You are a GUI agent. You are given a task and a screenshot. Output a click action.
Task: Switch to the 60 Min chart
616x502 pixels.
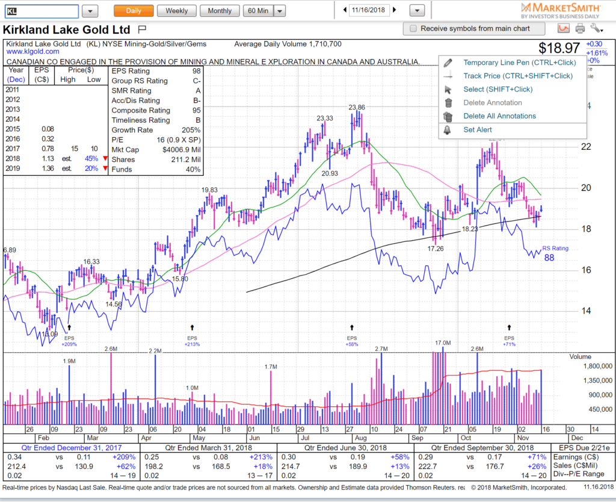coord(259,11)
